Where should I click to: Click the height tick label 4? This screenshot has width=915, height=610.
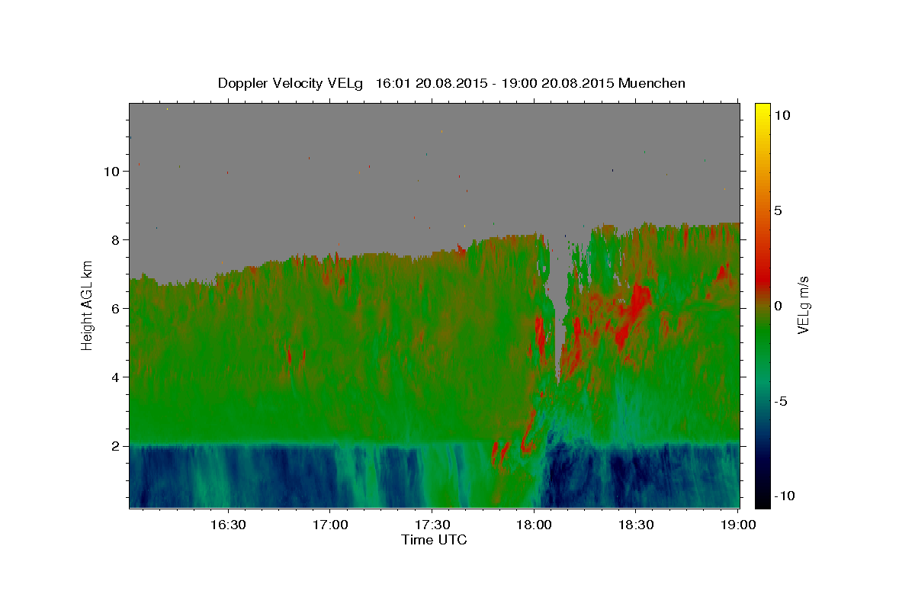point(115,377)
